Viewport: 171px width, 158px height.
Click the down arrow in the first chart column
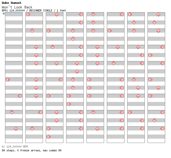(x=12, y=112)
